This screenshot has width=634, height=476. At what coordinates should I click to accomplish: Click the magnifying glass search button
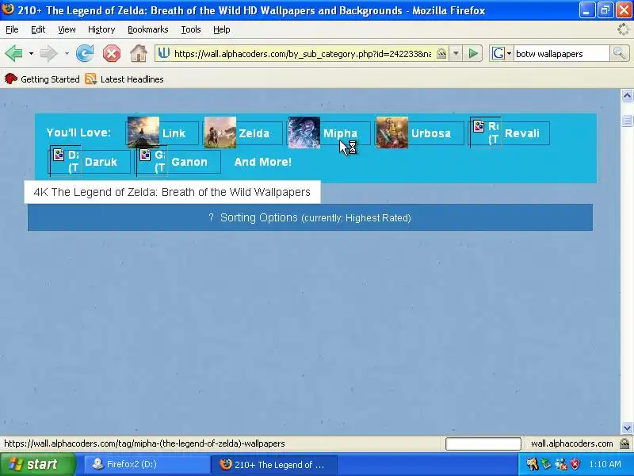pos(619,53)
